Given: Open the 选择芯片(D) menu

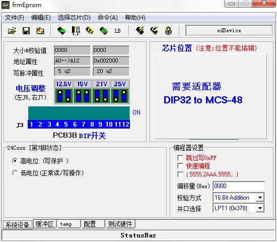Looking at the screenshot, I should pos(74,18).
